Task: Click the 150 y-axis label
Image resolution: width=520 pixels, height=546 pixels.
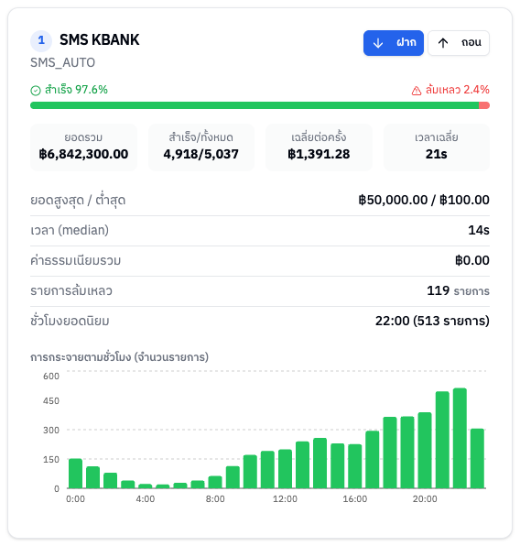Action: (x=51, y=459)
